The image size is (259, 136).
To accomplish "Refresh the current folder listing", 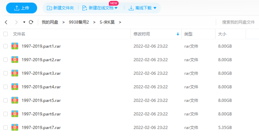I will (x=31, y=22).
